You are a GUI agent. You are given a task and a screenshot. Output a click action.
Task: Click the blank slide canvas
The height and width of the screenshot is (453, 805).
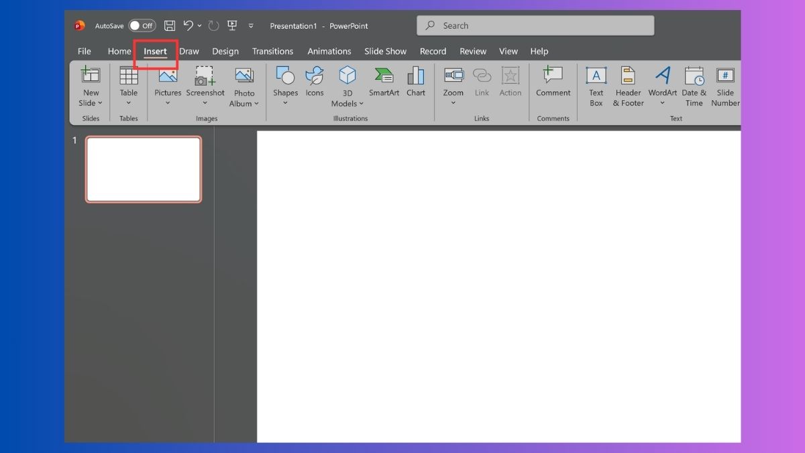(x=499, y=287)
